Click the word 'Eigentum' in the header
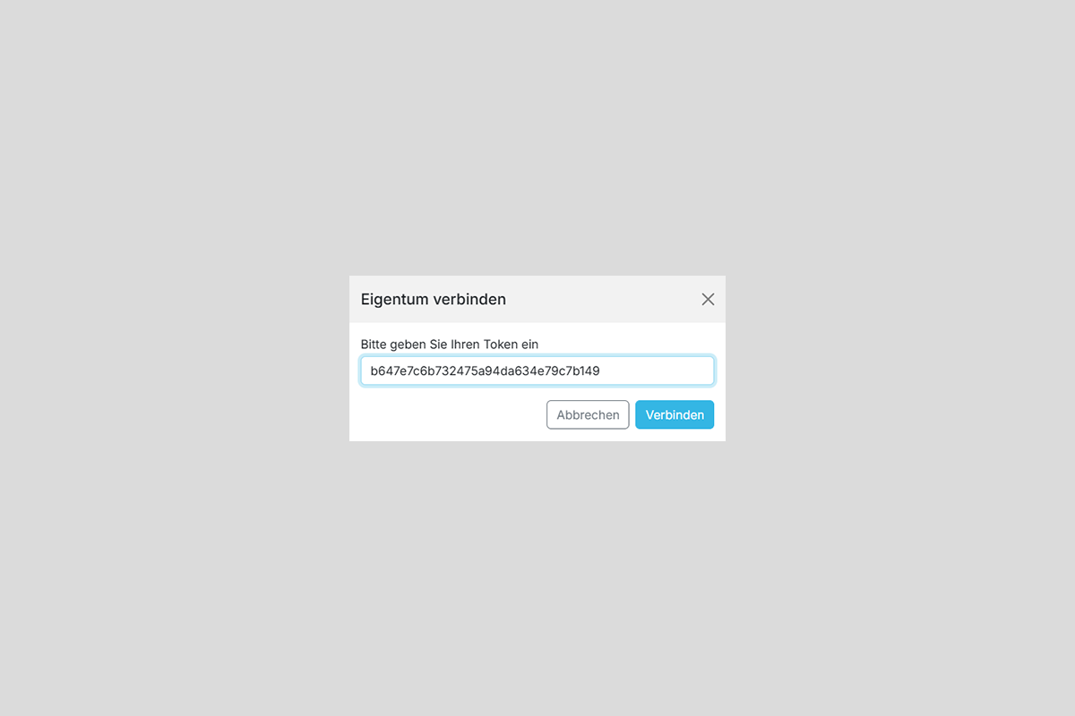 click(x=395, y=299)
